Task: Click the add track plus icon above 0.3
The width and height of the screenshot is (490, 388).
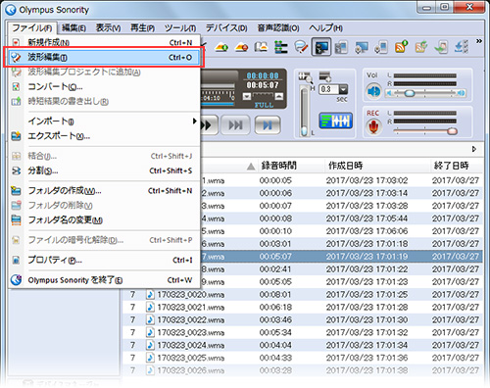Action: point(325,76)
